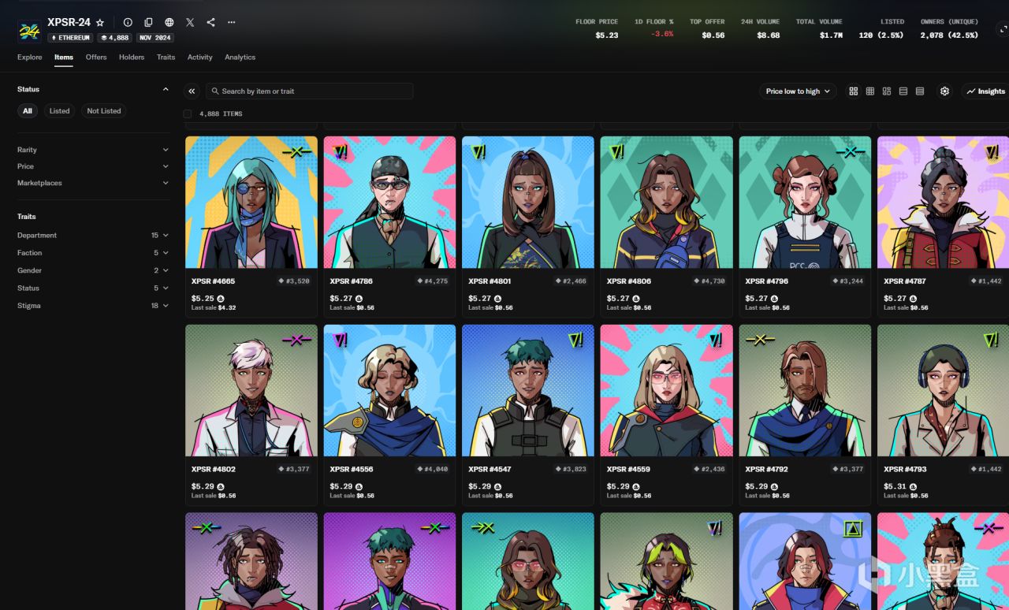This screenshot has height=610, width=1009.
Task: Switch to list view
Action: point(903,91)
